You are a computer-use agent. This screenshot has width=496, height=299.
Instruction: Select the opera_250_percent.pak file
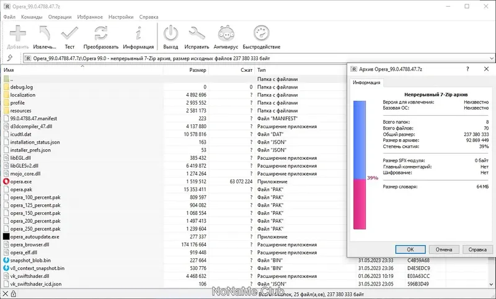click(x=35, y=228)
